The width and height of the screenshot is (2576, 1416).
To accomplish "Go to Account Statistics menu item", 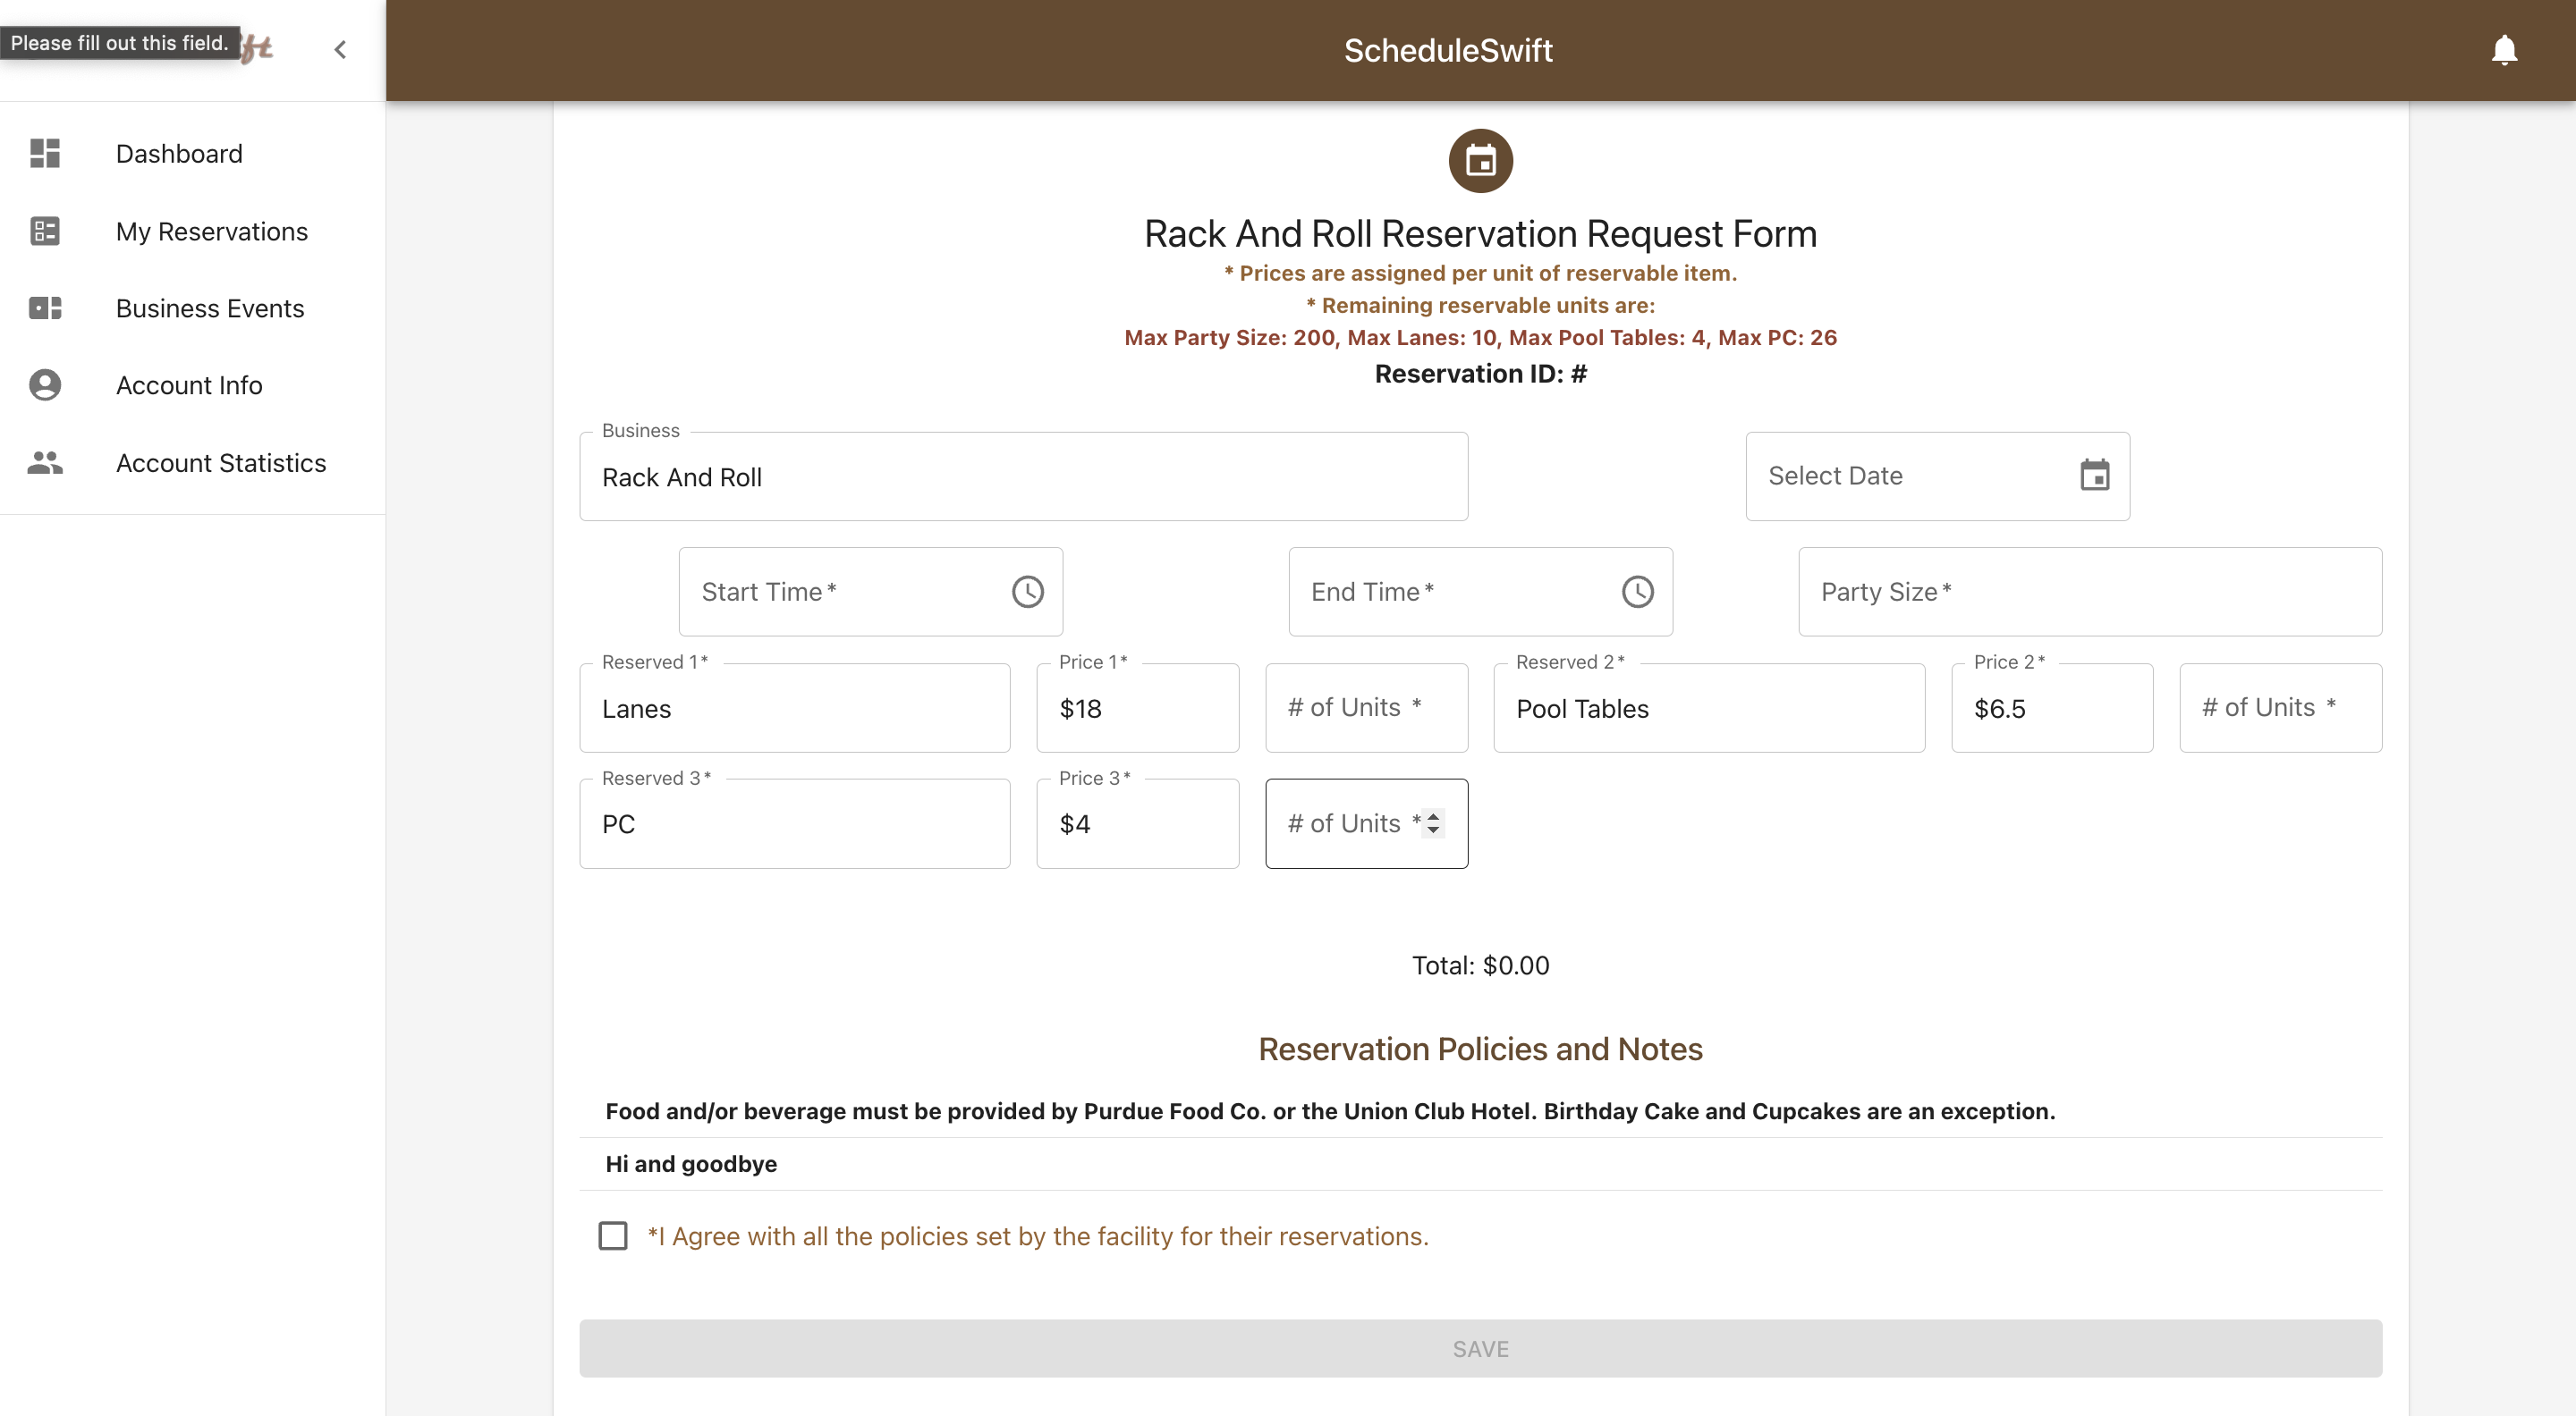I will [x=221, y=463].
